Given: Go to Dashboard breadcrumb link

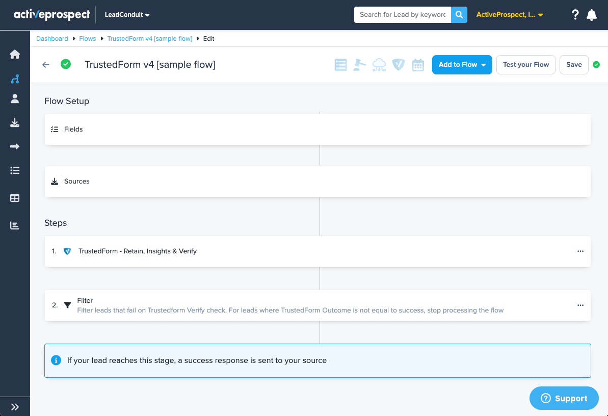Looking at the screenshot, I should point(52,39).
